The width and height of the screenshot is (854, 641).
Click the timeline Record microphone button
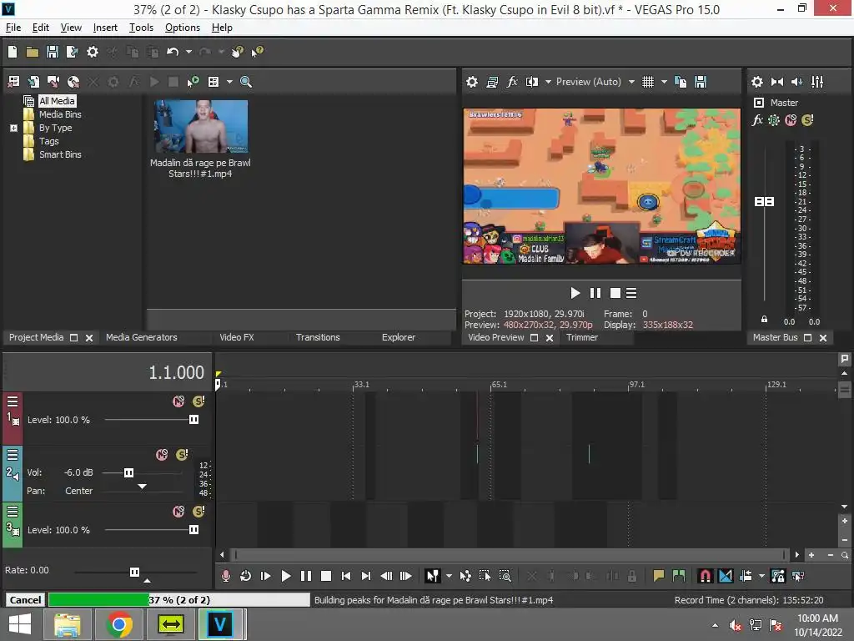pyautogui.click(x=225, y=576)
